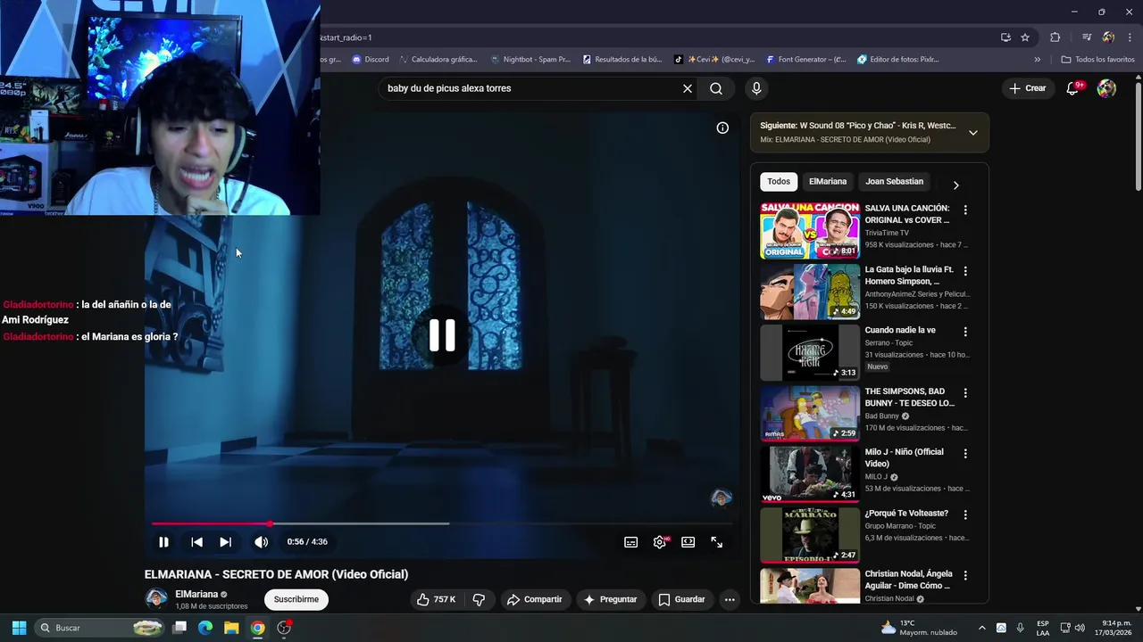Open options for Cuando nadie la ve
1143x642 pixels.
[x=965, y=332]
